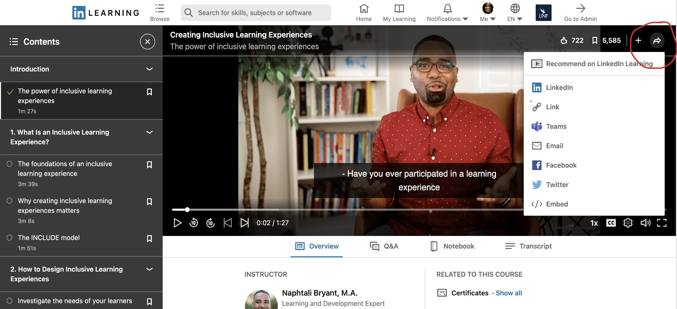
Task: Go to Admin via arrow icon
Action: pyautogui.click(x=580, y=8)
